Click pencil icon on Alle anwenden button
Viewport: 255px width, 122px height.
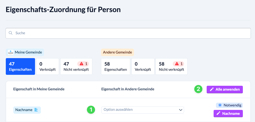coord(212,89)
